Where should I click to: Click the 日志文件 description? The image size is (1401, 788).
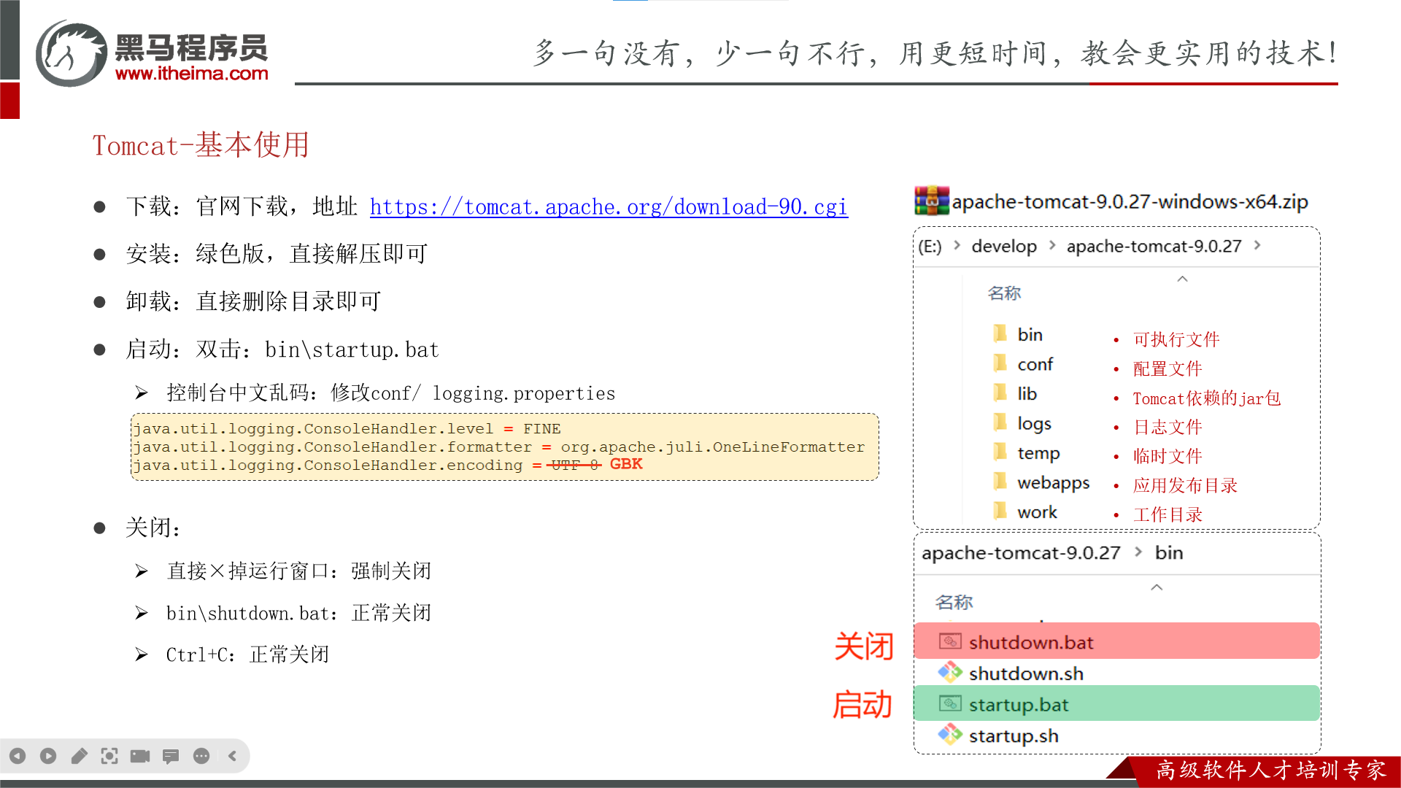(1167, 427)
